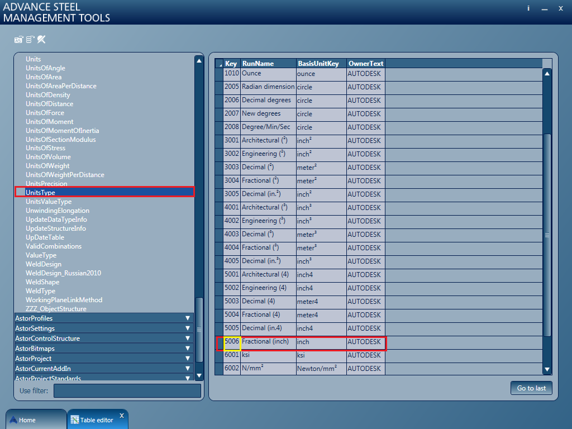Image resolution: width=572 pixels, height=429 pixels.
Task: Select the UnitsValueType table
Action: [49, 201]
